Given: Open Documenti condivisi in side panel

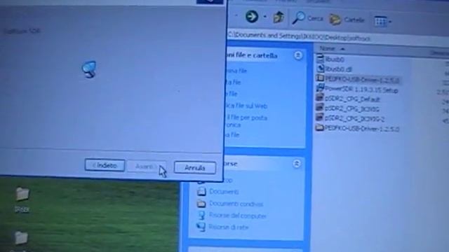Looking at the screenshot, I should (236, 204).
